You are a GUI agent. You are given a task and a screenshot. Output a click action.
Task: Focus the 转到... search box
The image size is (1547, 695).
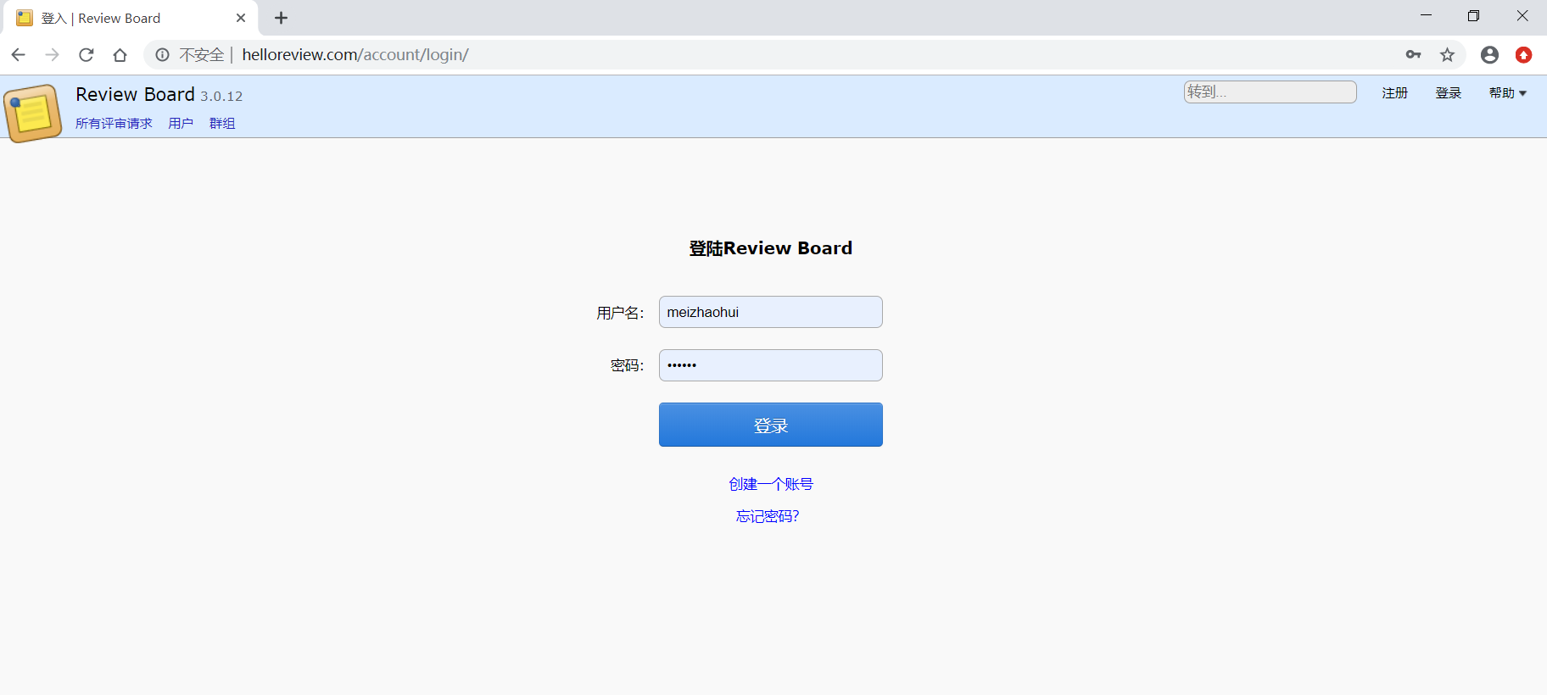(x=1270, y=92)
